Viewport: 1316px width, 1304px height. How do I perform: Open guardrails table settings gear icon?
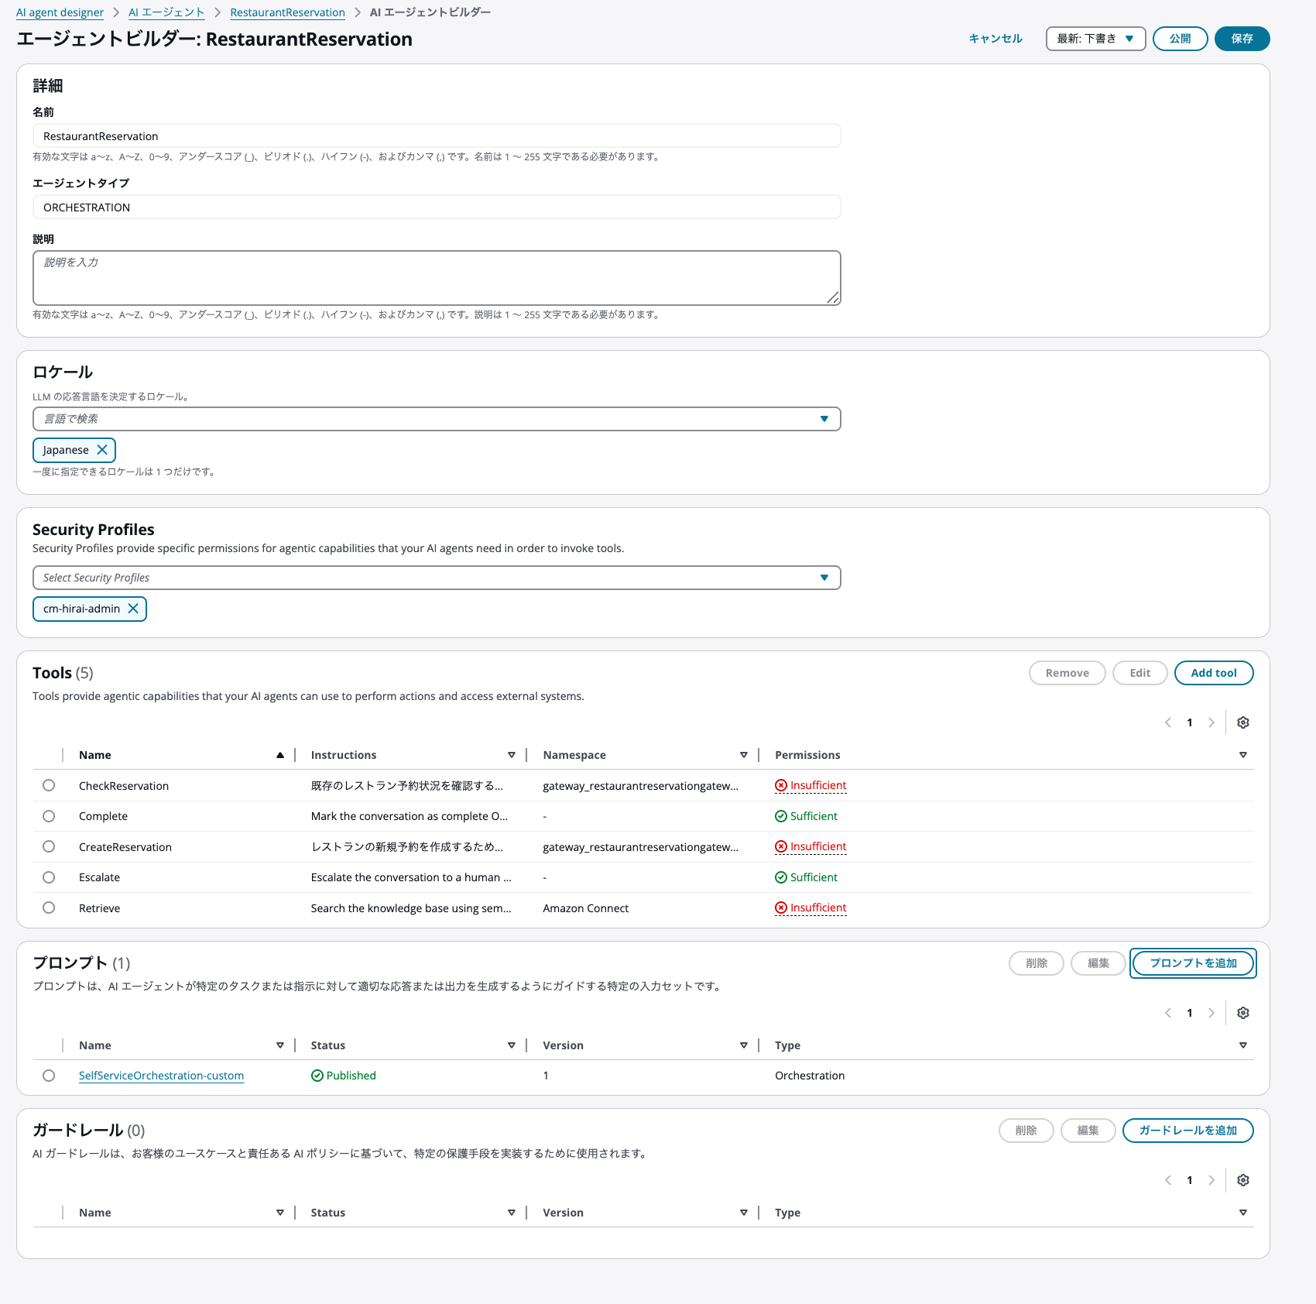click(x=1243, y=1180)
